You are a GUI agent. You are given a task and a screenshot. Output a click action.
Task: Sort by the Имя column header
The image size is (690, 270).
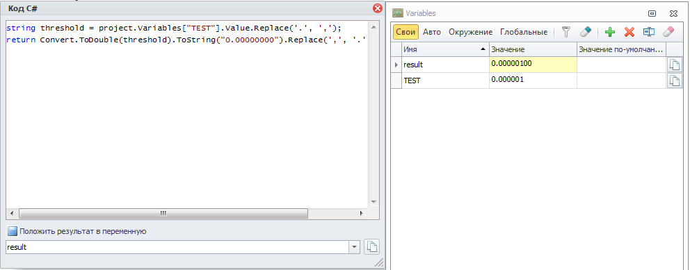(x=445, y=49)
